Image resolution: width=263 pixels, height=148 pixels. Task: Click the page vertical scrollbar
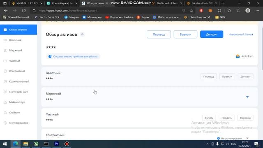tap(262, 49)
